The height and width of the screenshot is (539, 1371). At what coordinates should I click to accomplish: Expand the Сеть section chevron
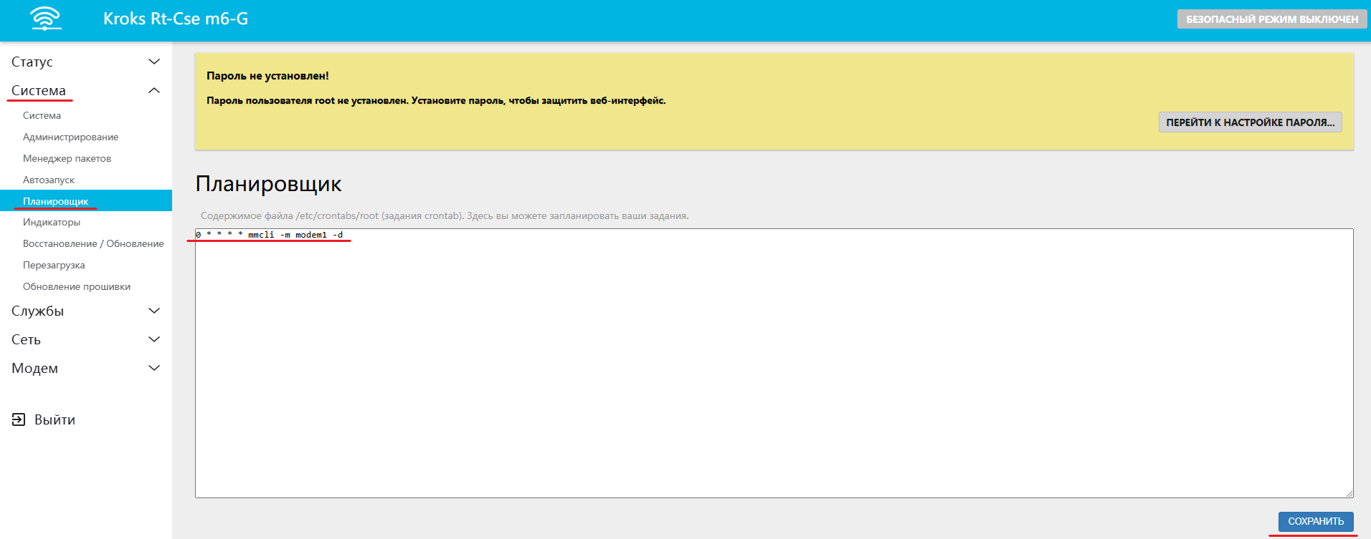(x=153, y=339)
